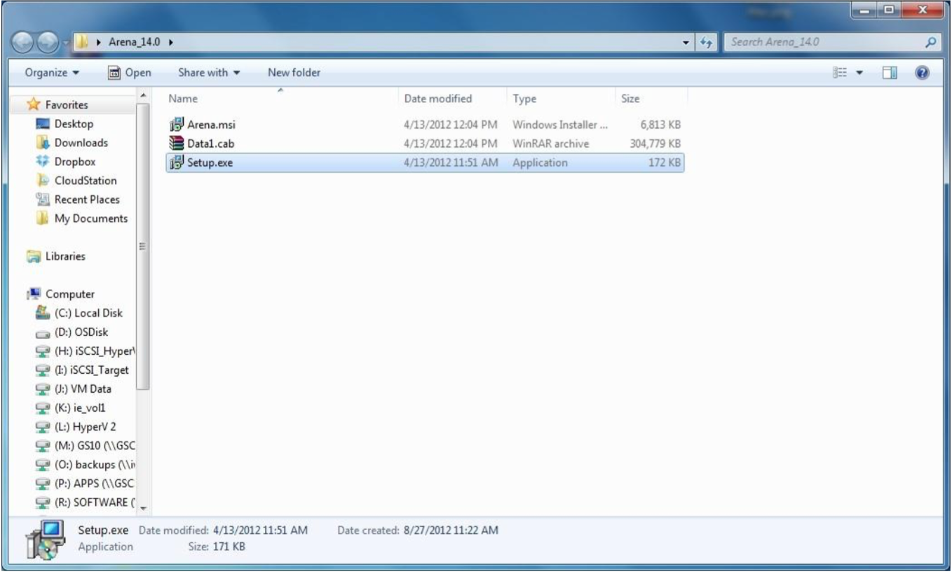952x574 pixels.
Task: Sort by the Type column header
Action: point(561,99)
